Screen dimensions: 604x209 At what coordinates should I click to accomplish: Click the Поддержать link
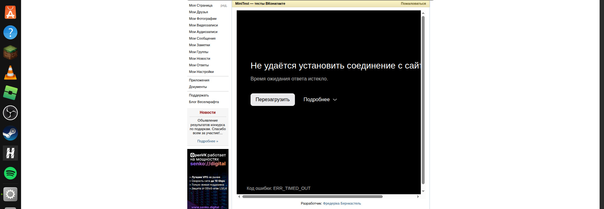(199, 95)
